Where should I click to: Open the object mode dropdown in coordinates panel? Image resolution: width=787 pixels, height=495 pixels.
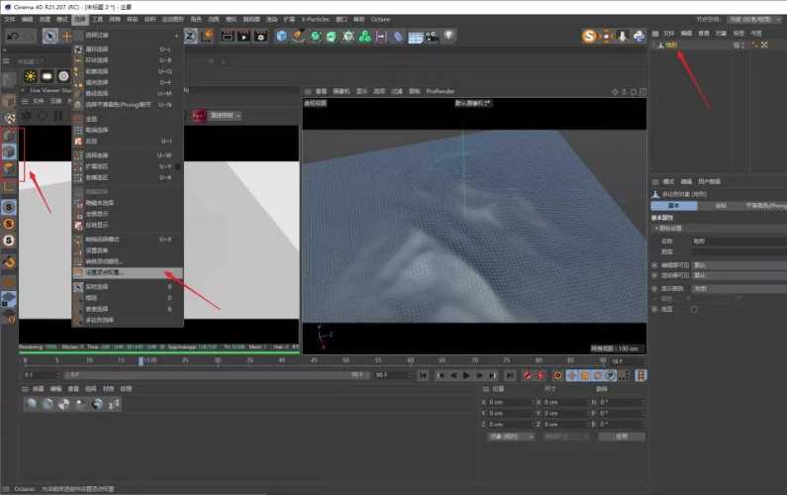pos(511,437)
